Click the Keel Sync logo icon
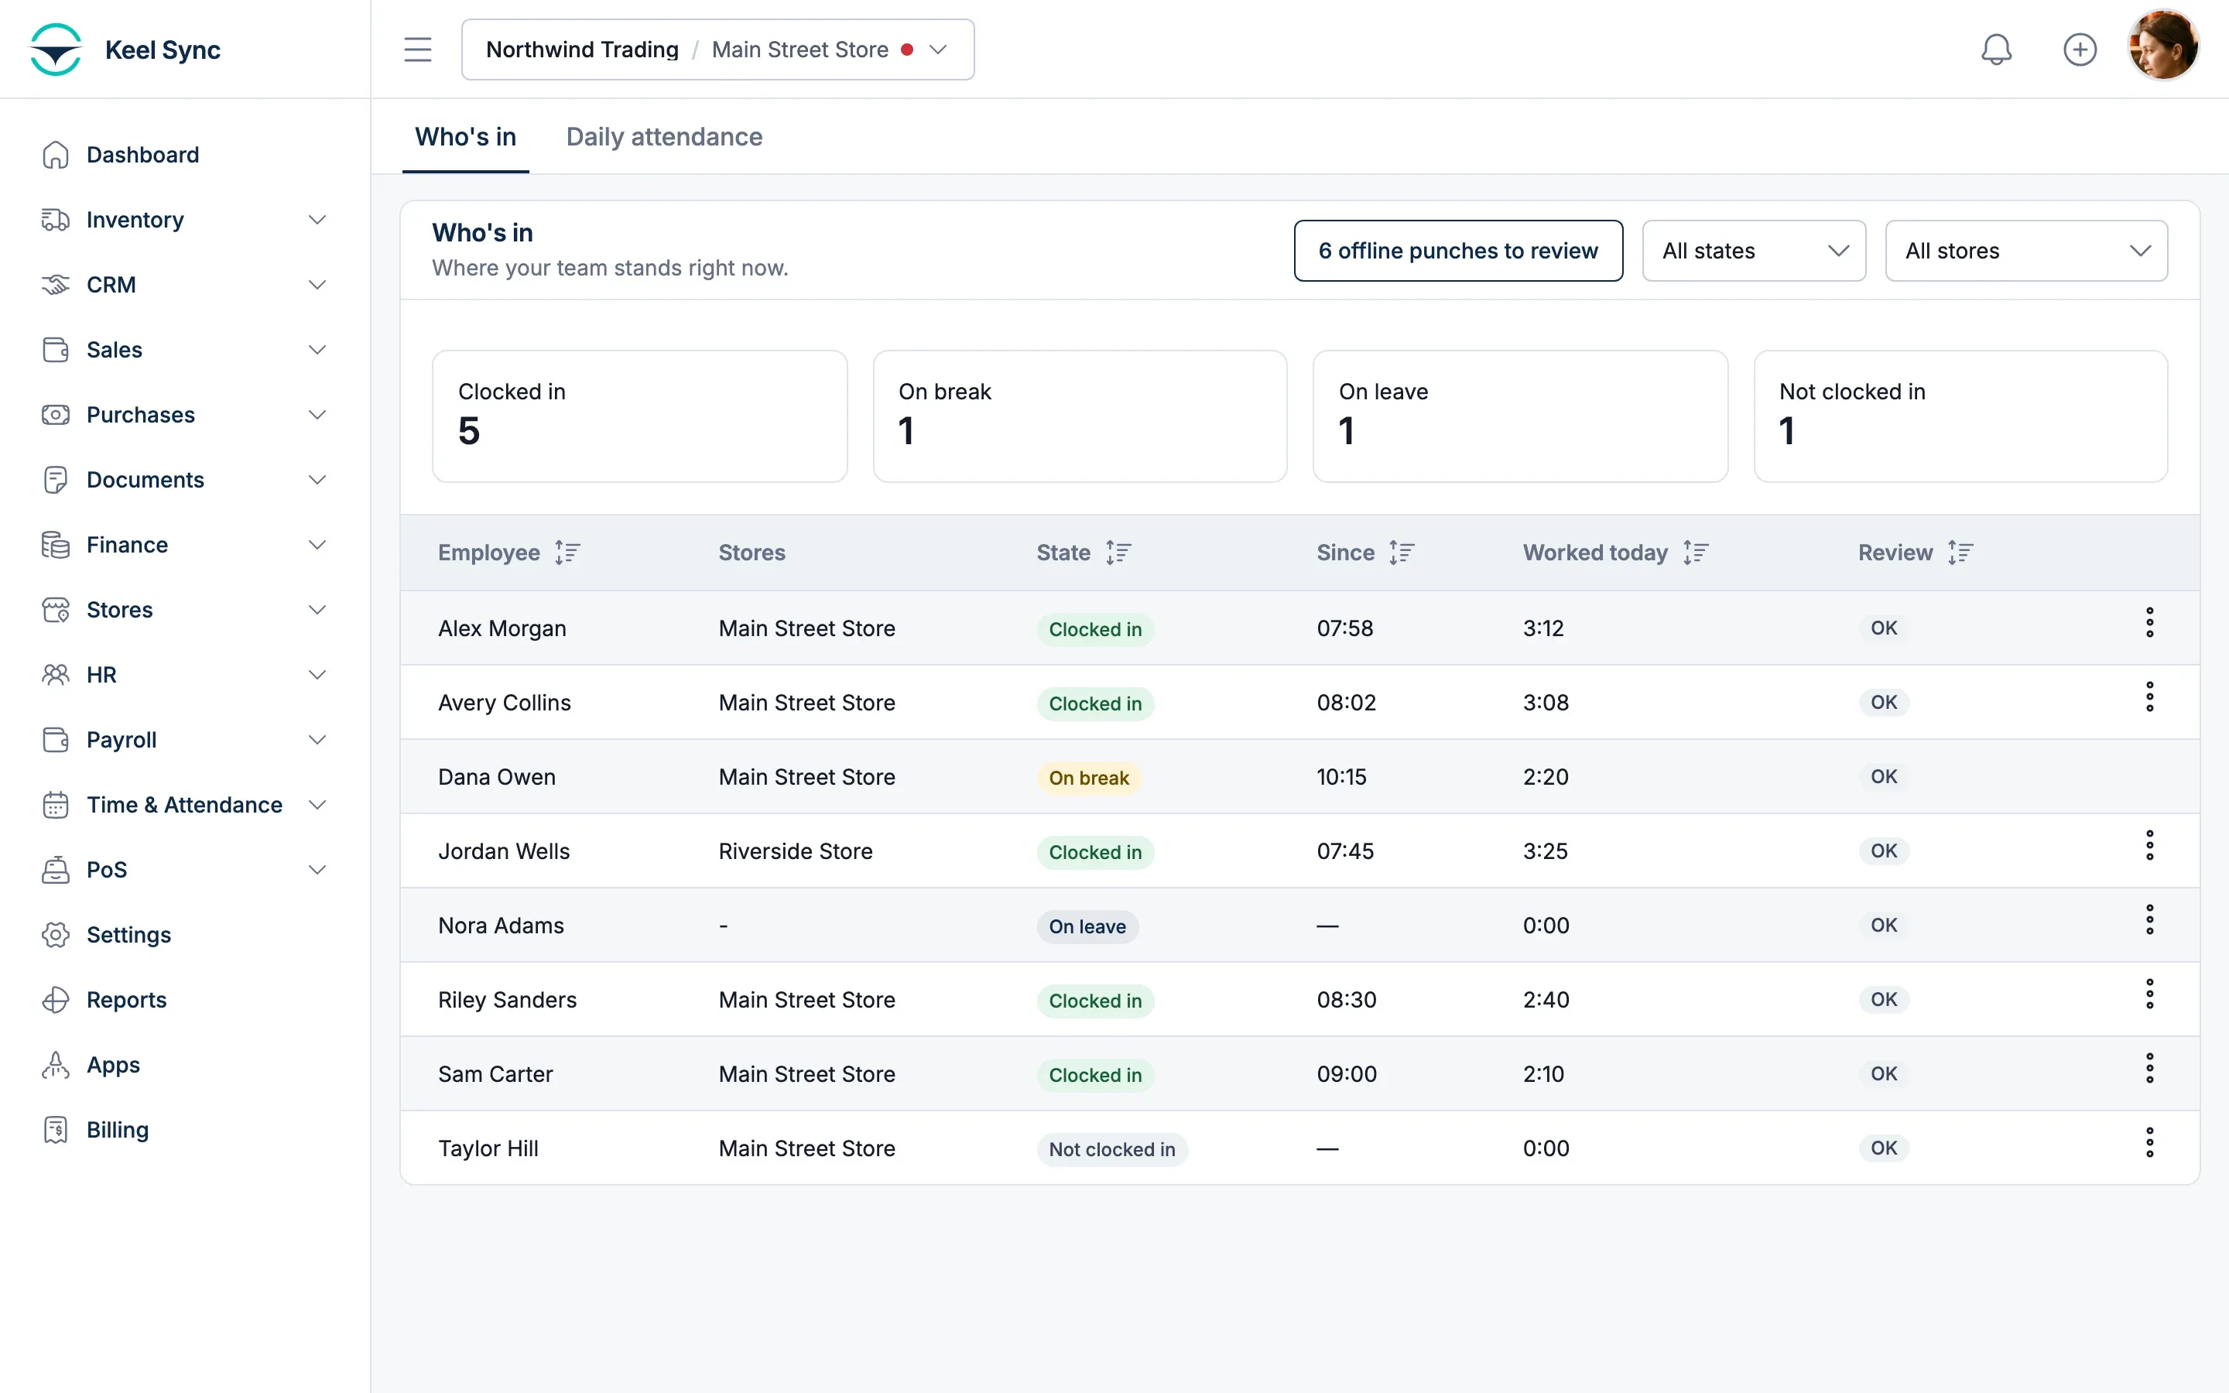Screen dimensions: 2229x1393 point(55,50)
